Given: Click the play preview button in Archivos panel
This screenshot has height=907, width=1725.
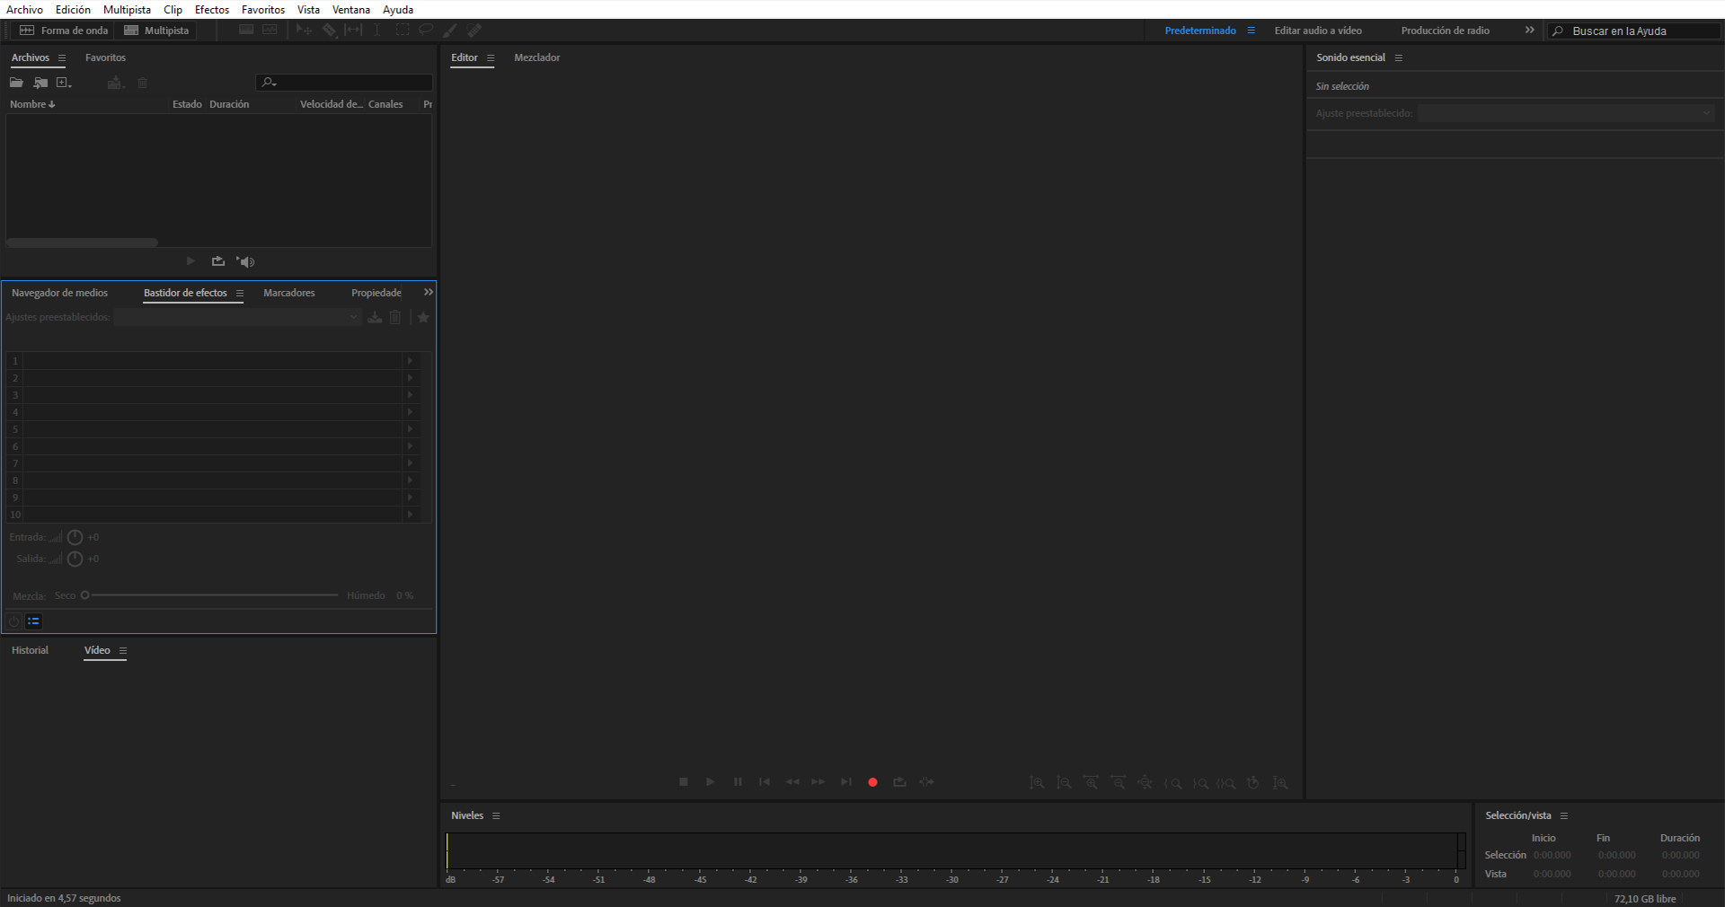Looking at the screenshot, I should (x=190, y=261).
